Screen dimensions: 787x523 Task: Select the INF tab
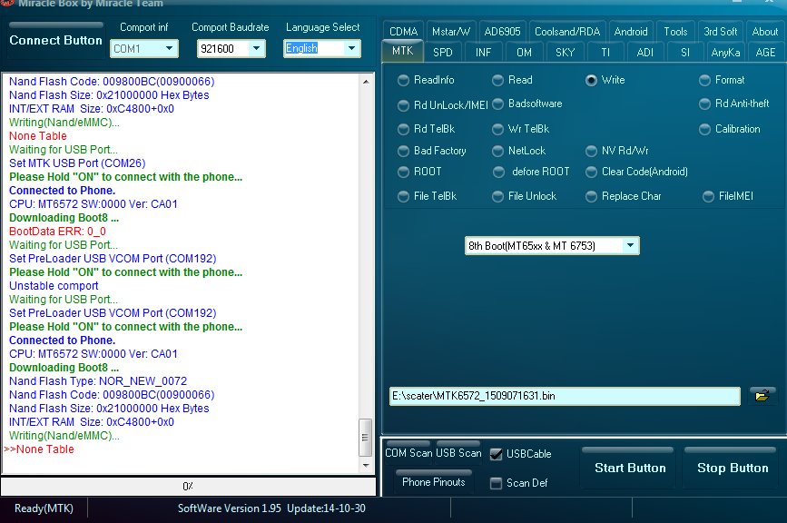point(483,52)
